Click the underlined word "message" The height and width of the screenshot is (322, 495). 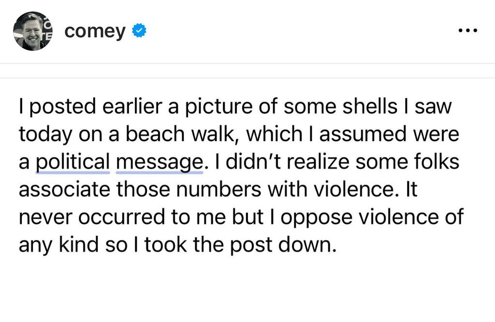159,161
